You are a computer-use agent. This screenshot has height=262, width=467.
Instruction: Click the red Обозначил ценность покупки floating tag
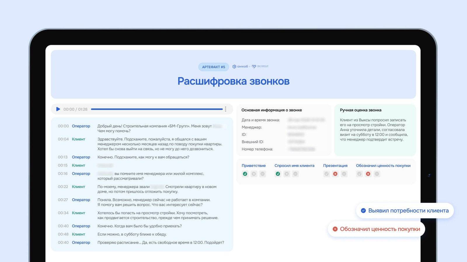376,229
